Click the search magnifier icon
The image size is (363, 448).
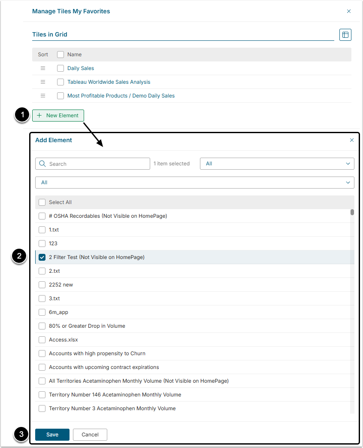click(42, 164)
